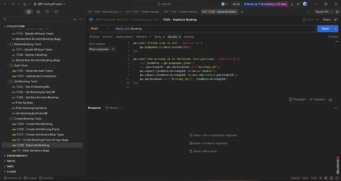The image size is (341, 181).
Task: Click the Invite button
Action: click(236, 4)
